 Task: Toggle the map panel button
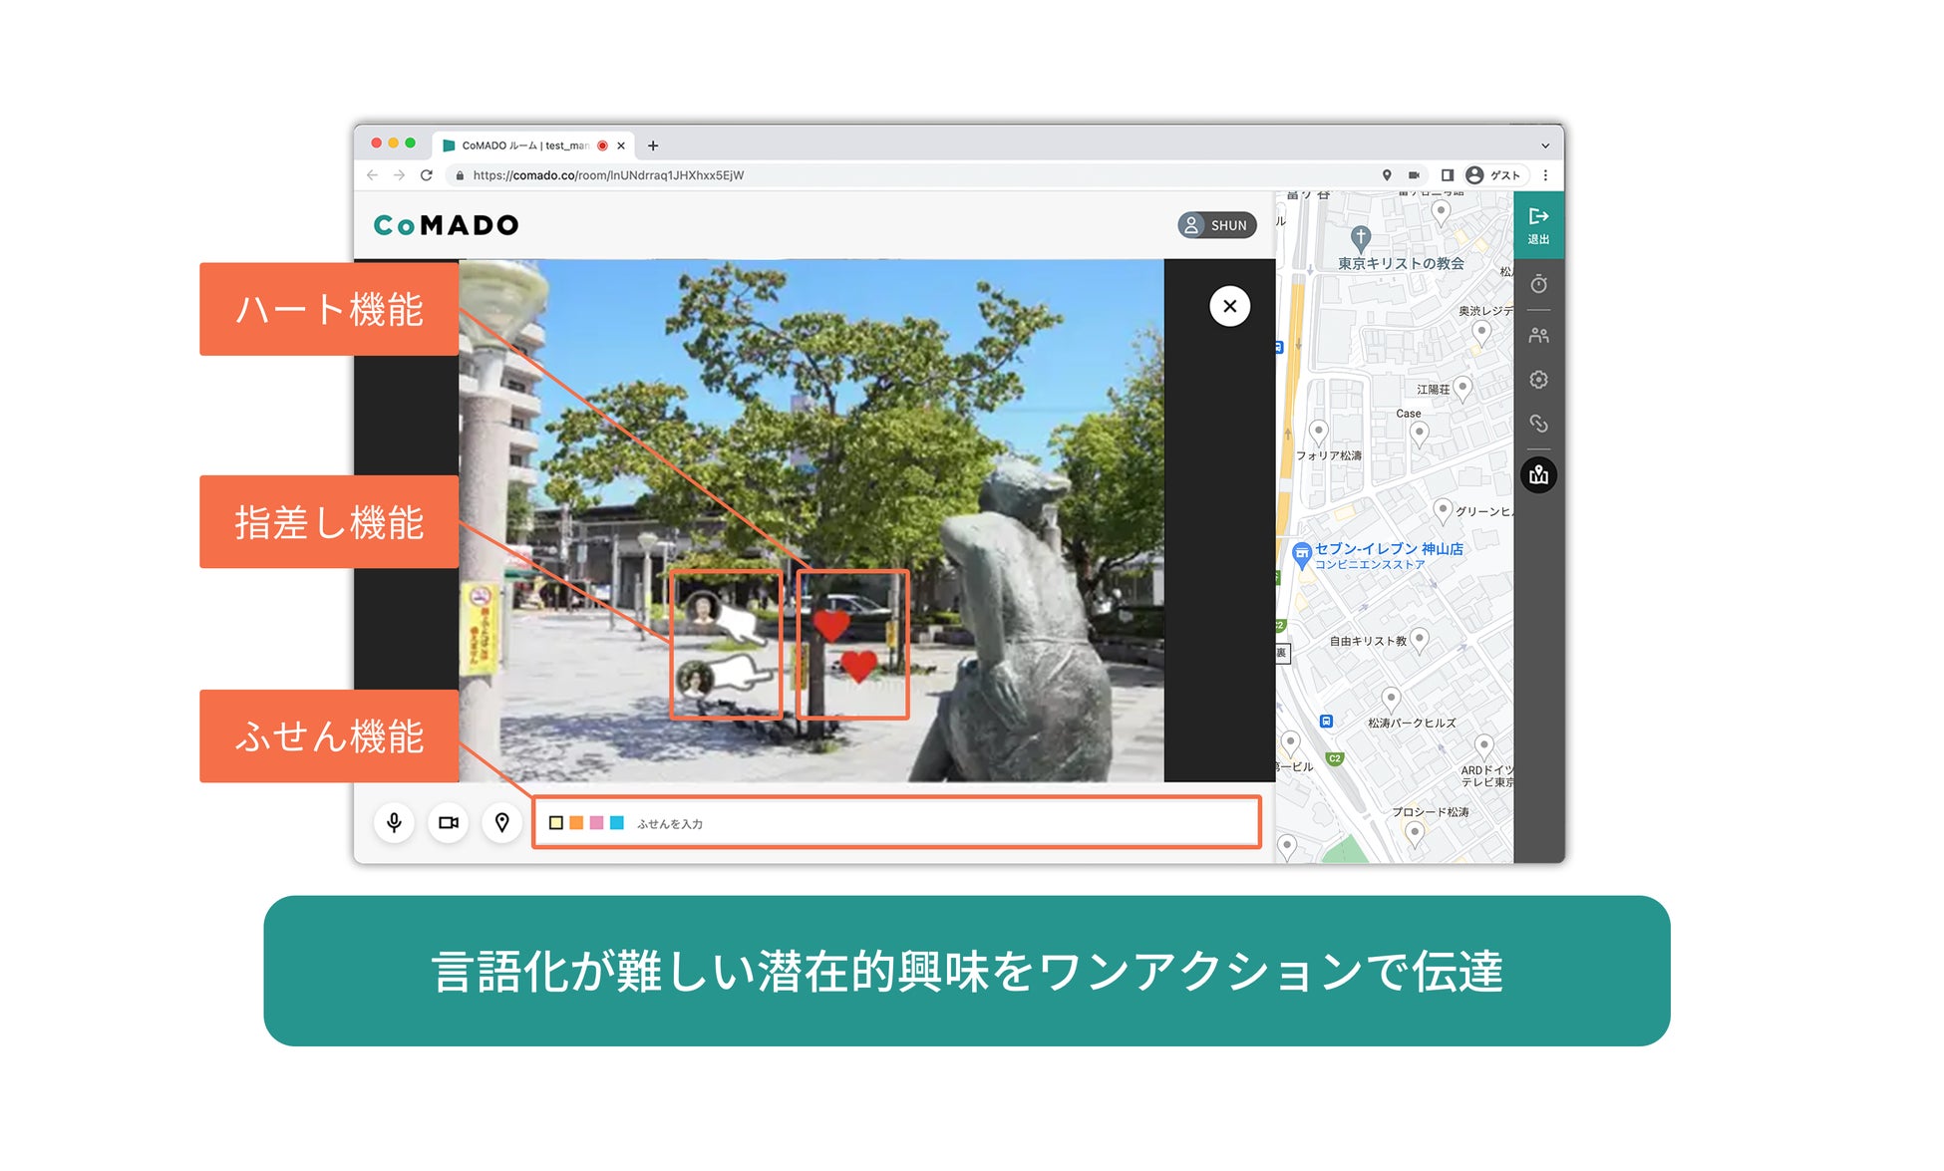point(1538,475)
